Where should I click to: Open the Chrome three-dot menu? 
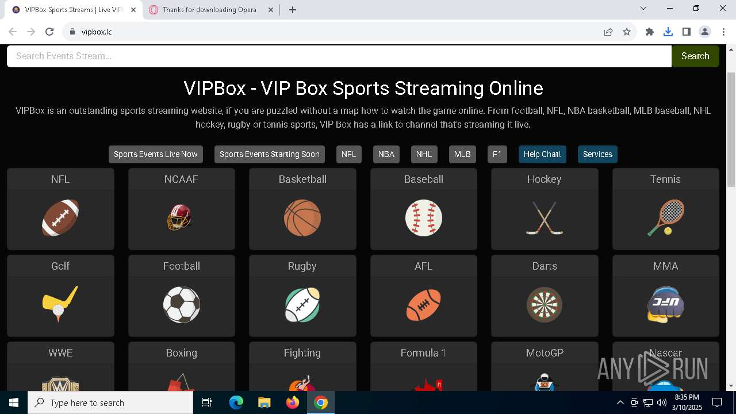(x=723, y=32)
